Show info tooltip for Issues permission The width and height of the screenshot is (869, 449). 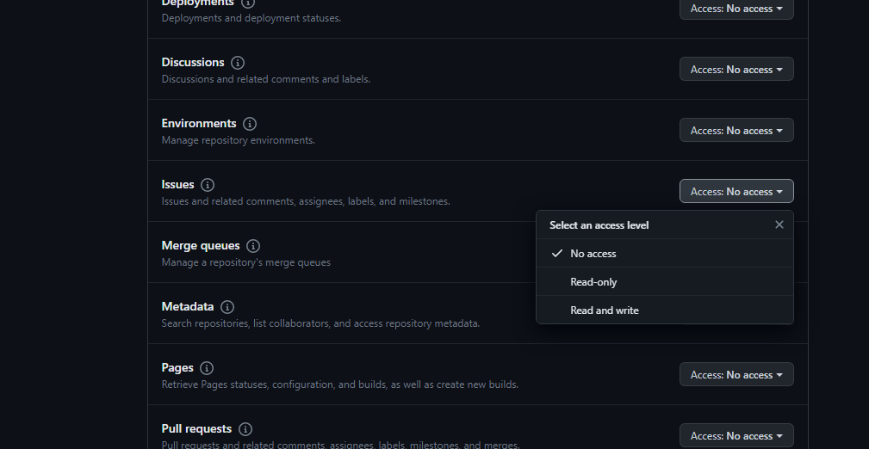pyautogui.click(x=208, y=185)
